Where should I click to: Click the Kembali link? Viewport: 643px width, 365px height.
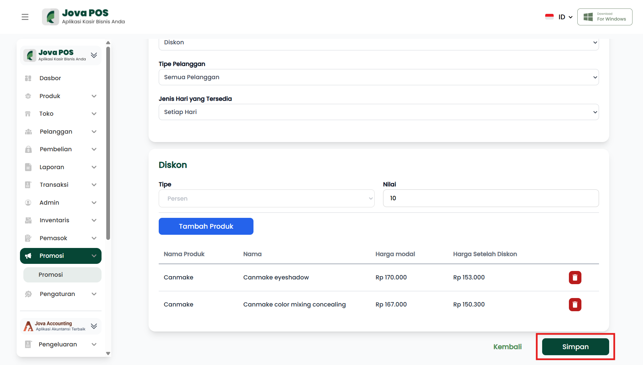507,347
